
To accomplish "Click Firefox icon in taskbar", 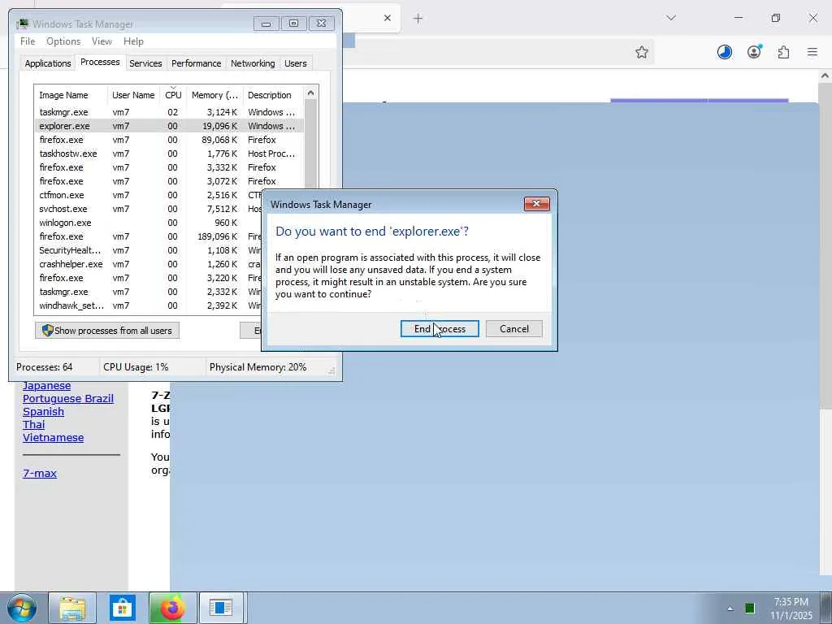I will (x=172, y=609).
